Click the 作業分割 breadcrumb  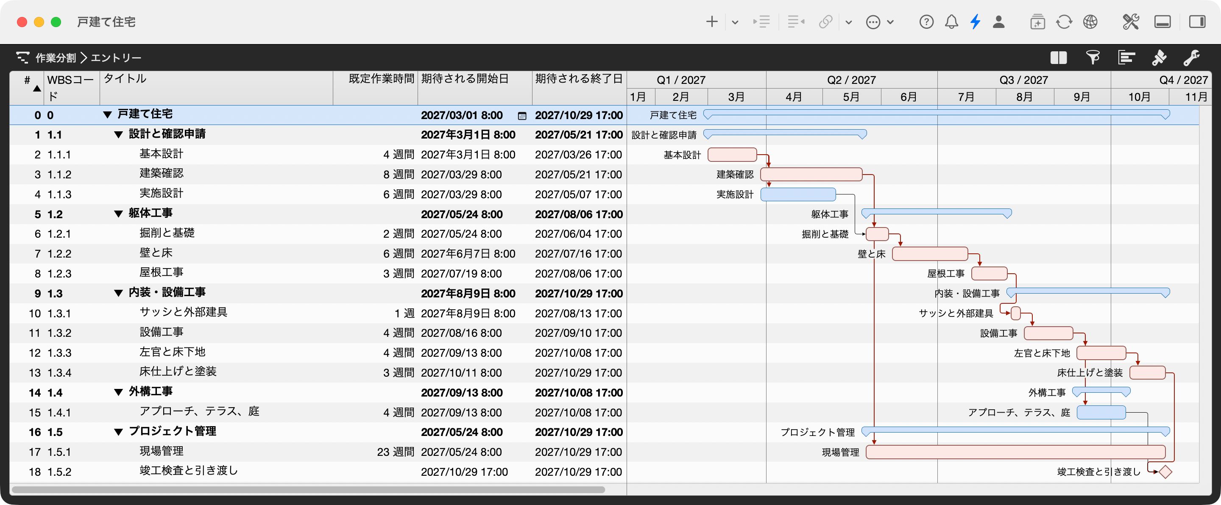pos(56,58)
